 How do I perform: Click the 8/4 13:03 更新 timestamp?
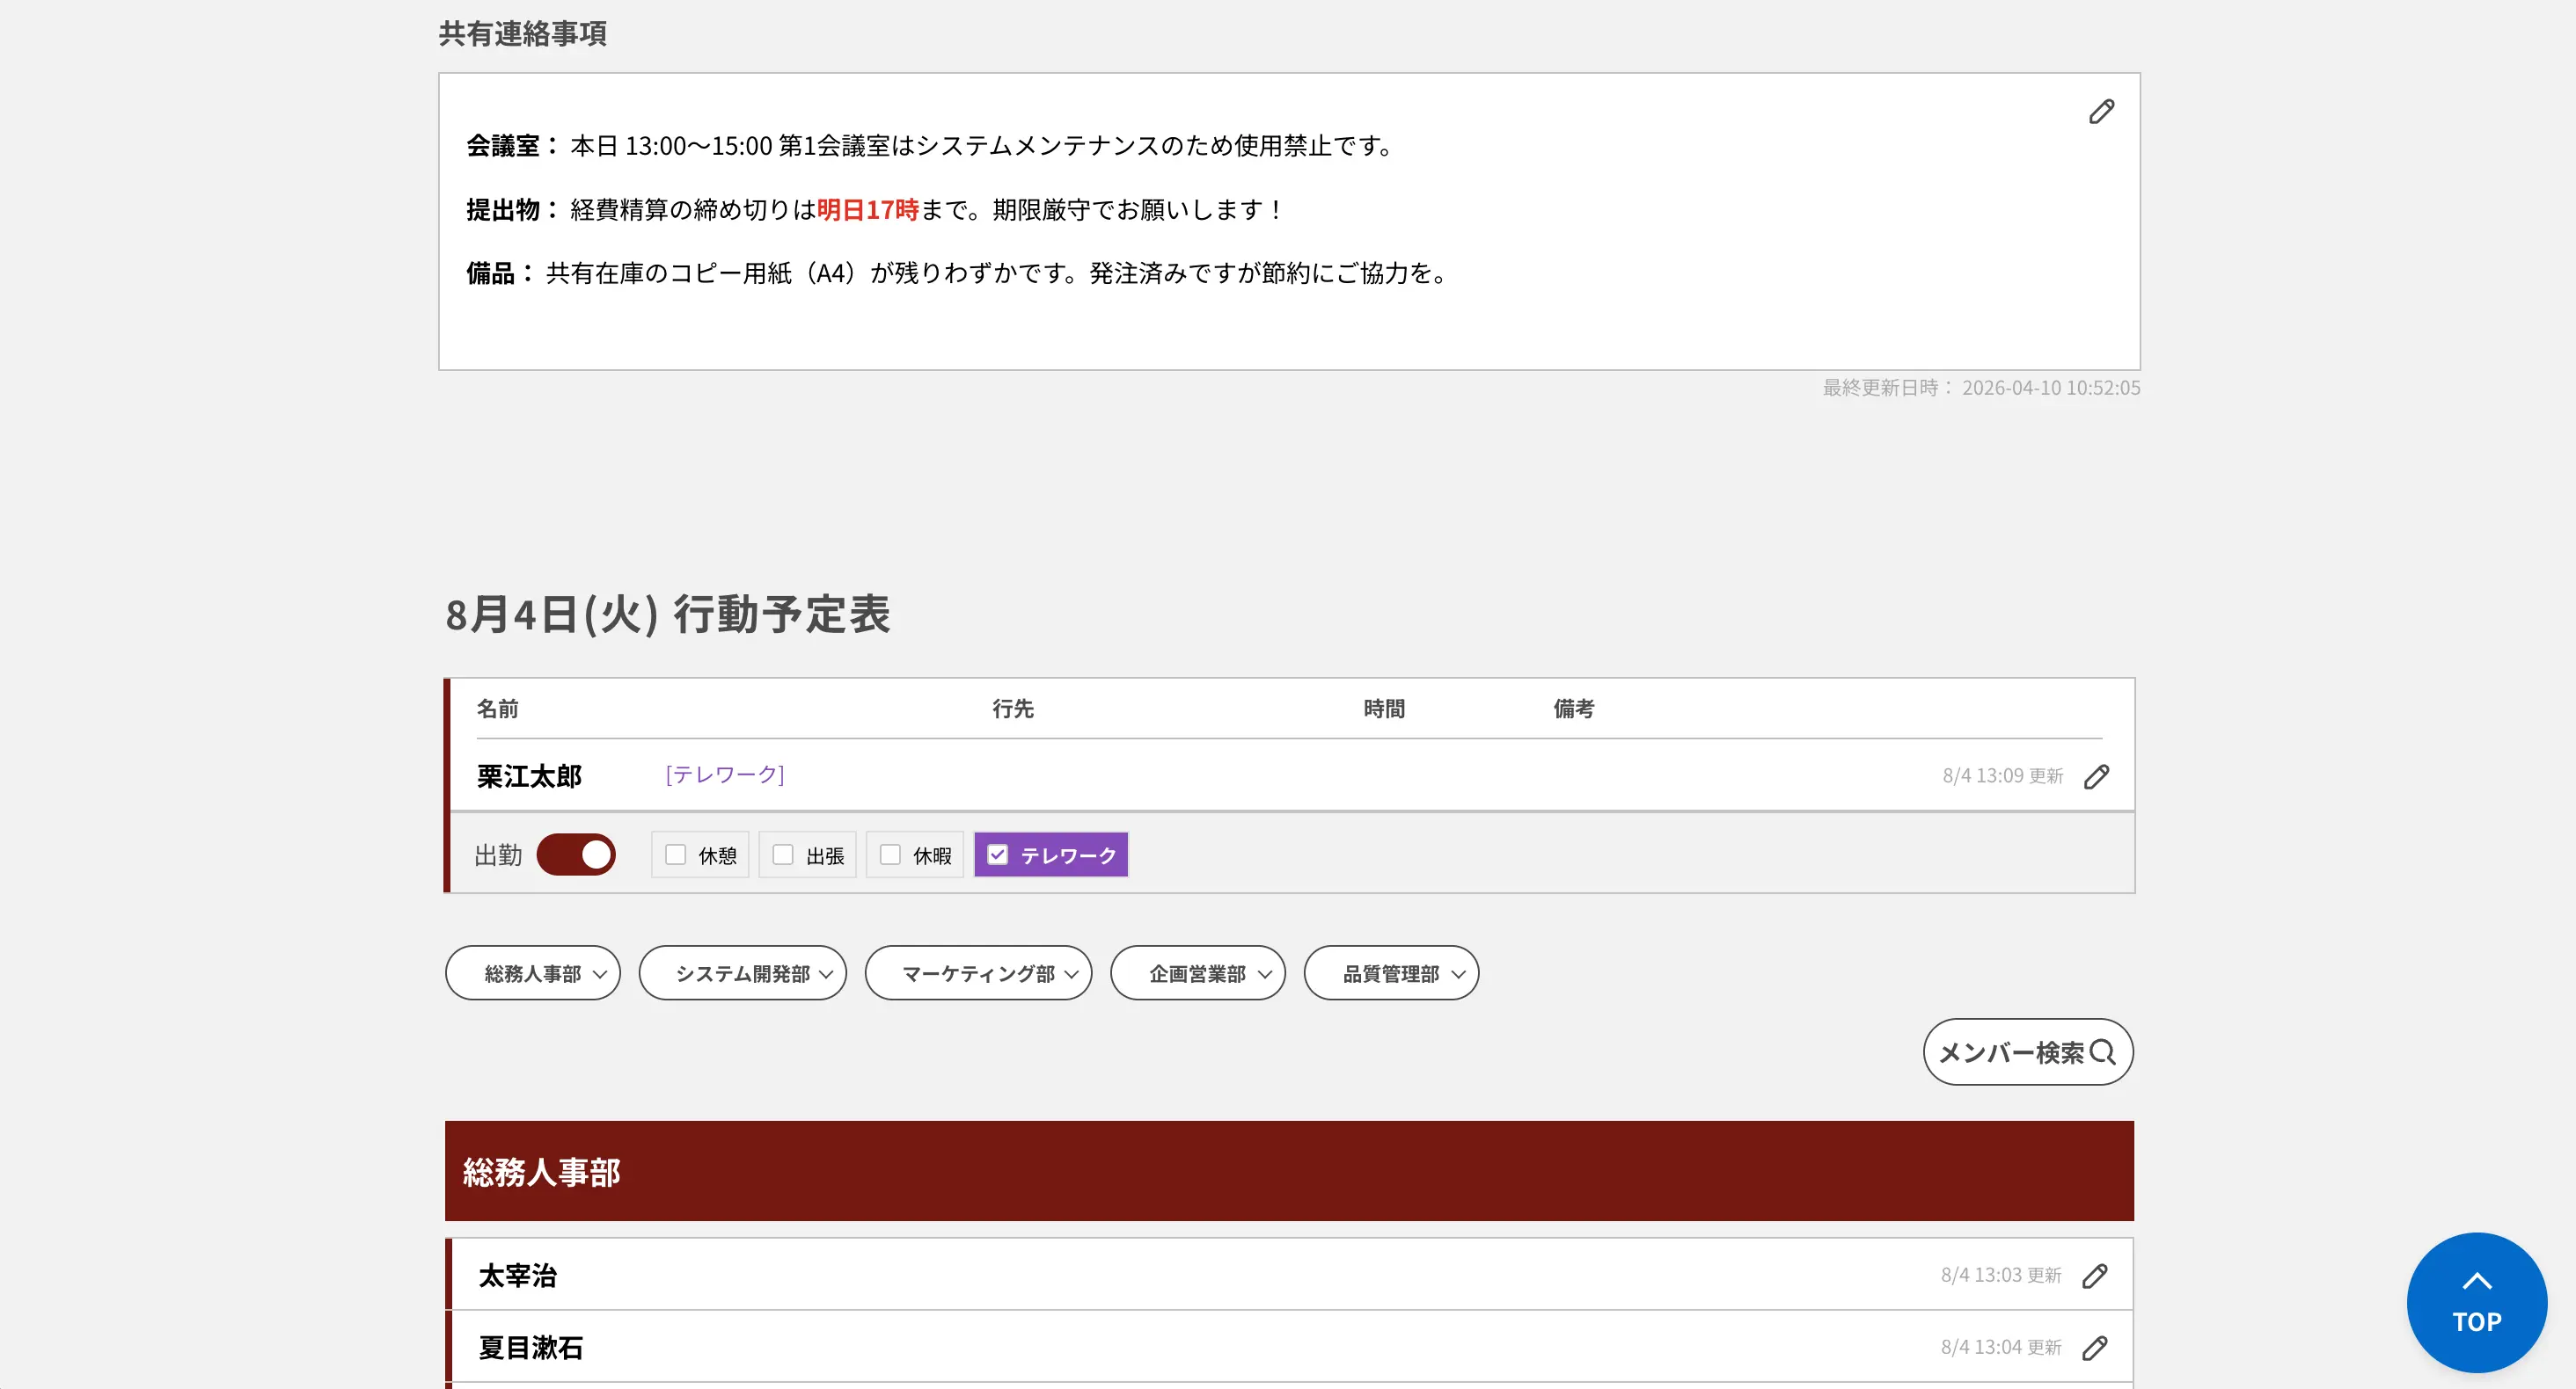2001,1276
